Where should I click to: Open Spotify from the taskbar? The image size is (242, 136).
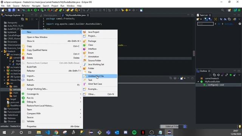click(x=134, y=133)
